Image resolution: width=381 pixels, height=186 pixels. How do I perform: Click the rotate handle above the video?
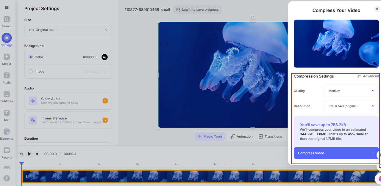[252, 18]
